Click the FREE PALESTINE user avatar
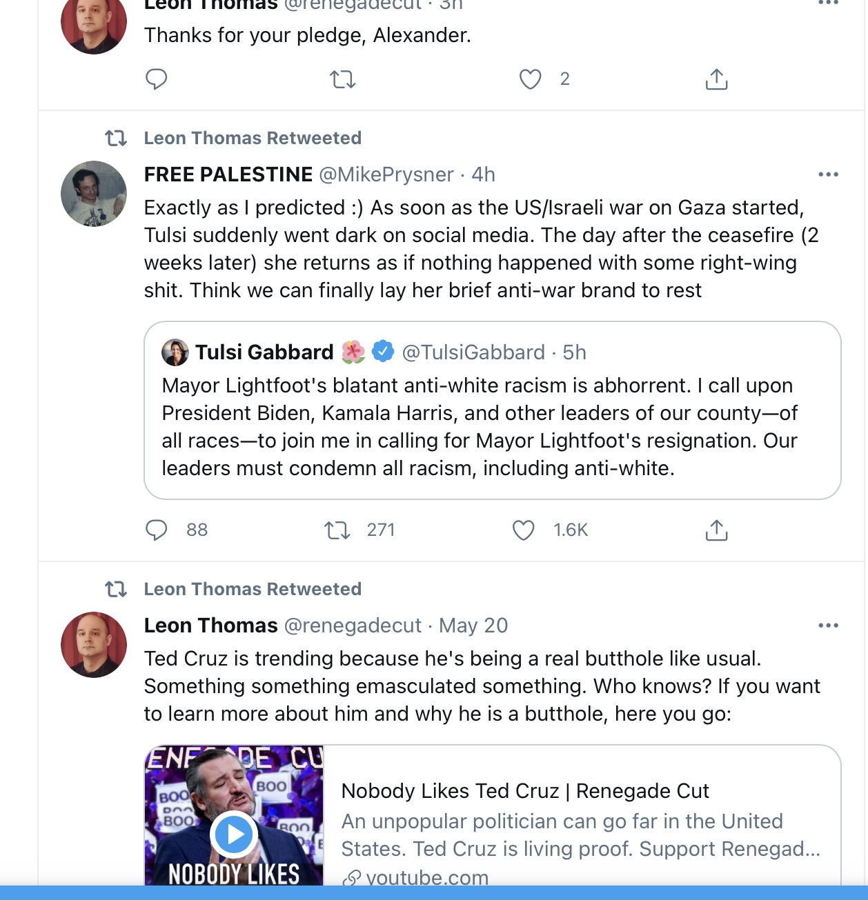The width and height of the screenshot is (868, 900). (94, 194)
